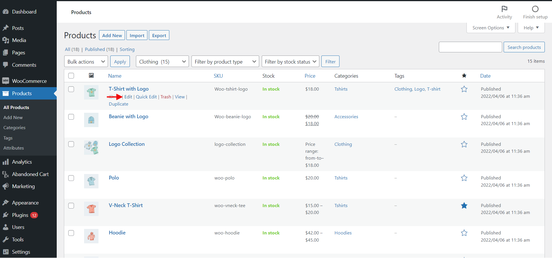The image size is (552, 258).
Task: Click the Filter button
Action: tap(330, 62)
